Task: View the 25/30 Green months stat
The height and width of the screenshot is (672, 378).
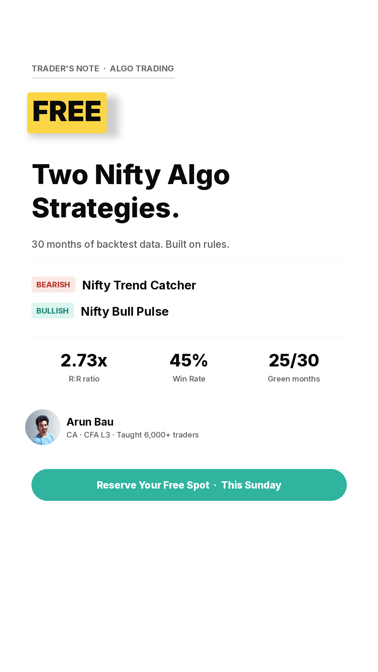Action: point(294,367)
